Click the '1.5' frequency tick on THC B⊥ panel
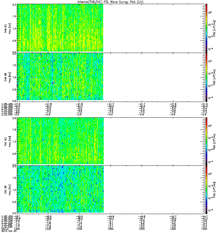The width and height of the screenshot is (218, 233). [14, 130]
